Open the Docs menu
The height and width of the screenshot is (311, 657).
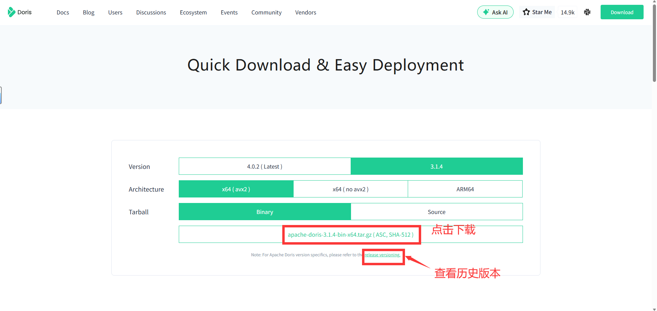63,12
